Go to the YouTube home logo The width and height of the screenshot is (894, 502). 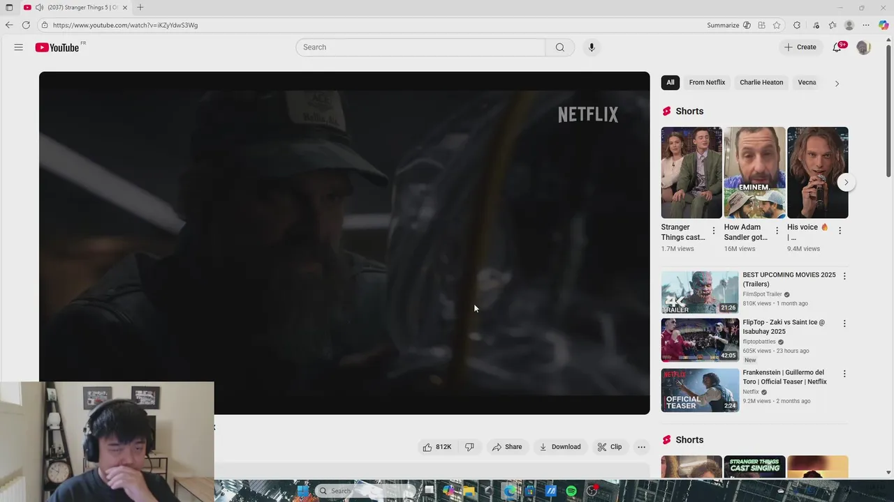pos(57,47)
